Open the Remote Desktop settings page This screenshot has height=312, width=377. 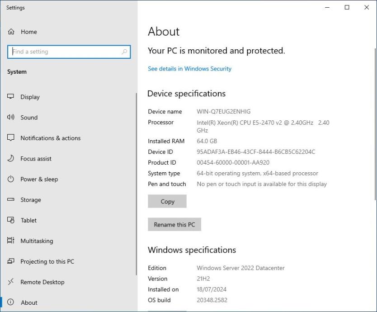pos(42,282)
